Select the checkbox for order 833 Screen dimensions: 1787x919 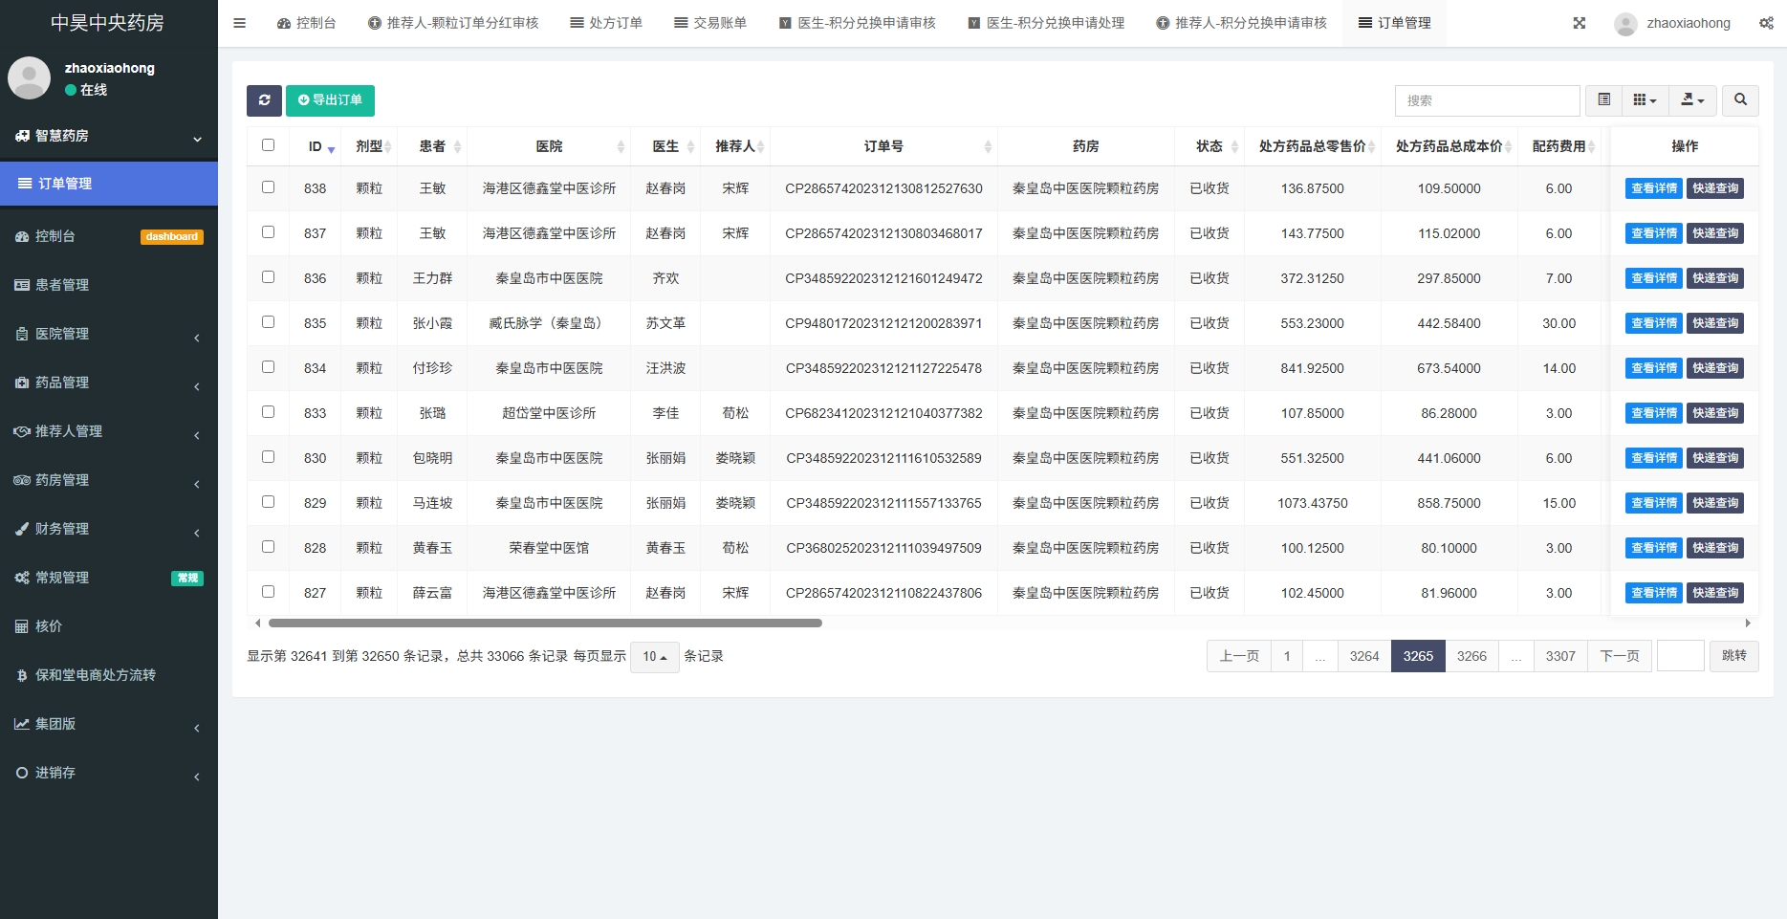(x=268, y=412)
